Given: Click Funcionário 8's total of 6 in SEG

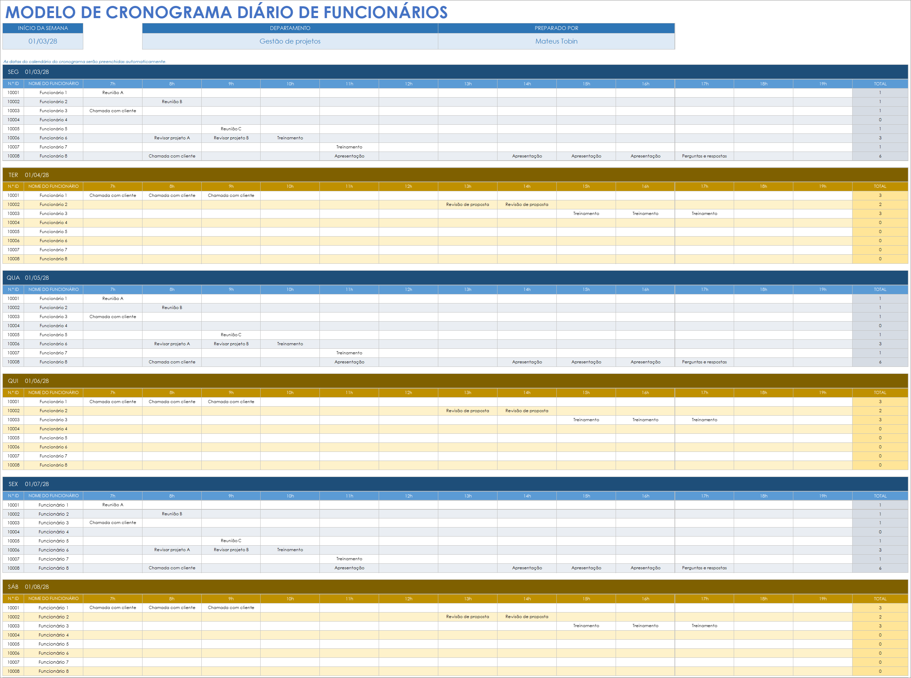Looking at the screenshot, I should click(880, 156).
